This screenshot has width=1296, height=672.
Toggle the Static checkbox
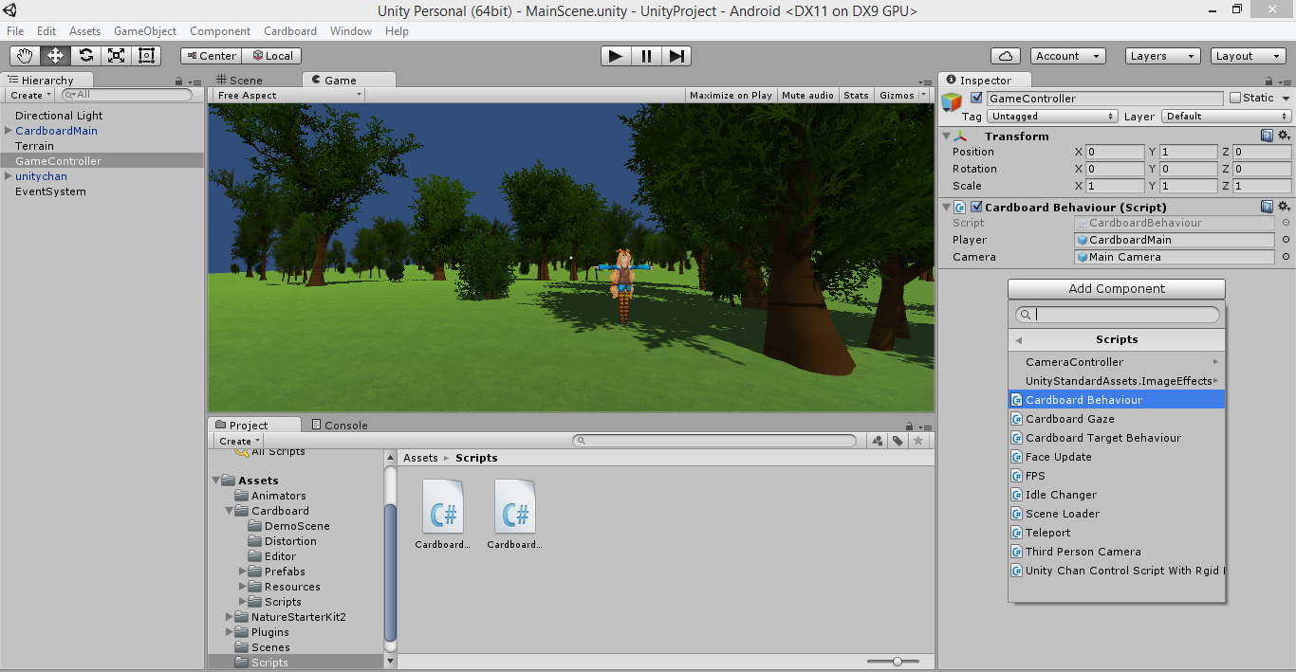[x=1235, y=98]
